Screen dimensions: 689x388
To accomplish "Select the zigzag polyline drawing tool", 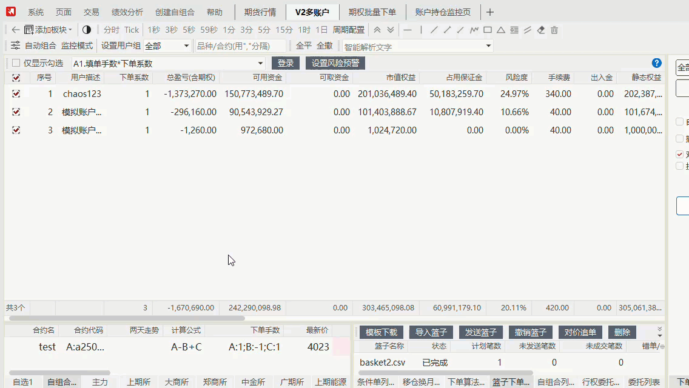I will pos(474,30).
